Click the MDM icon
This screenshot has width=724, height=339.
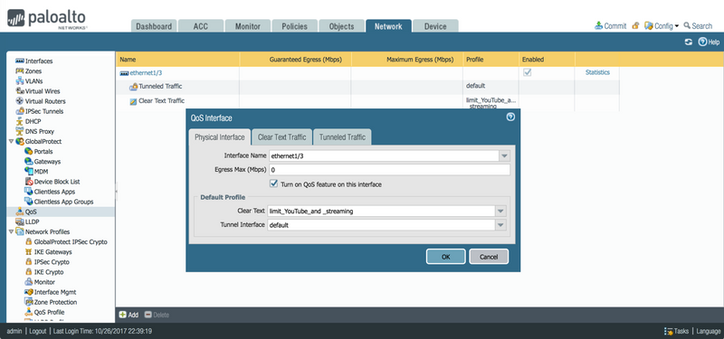29,172
